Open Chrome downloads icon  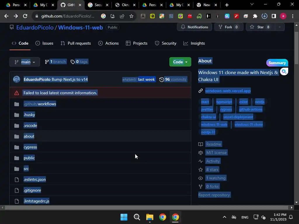[264, 16]
